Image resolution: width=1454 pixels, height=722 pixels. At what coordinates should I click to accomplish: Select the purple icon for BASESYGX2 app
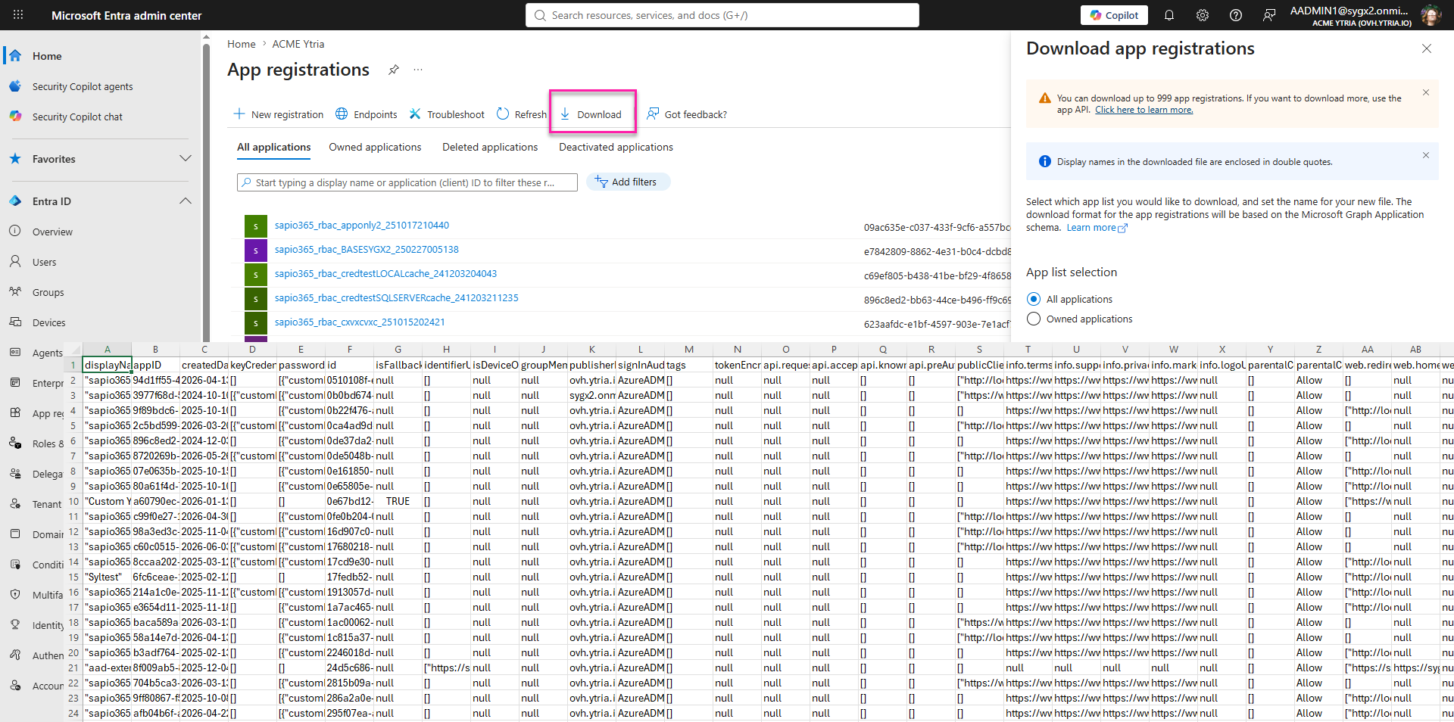256,250
